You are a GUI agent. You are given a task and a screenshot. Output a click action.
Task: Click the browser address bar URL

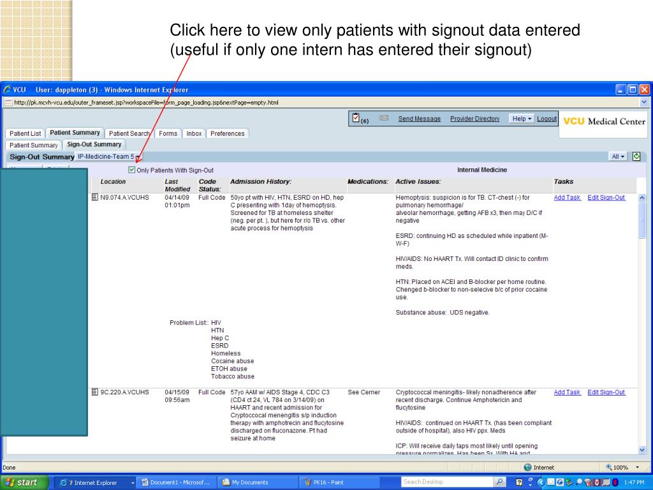[x=146, y=102]
